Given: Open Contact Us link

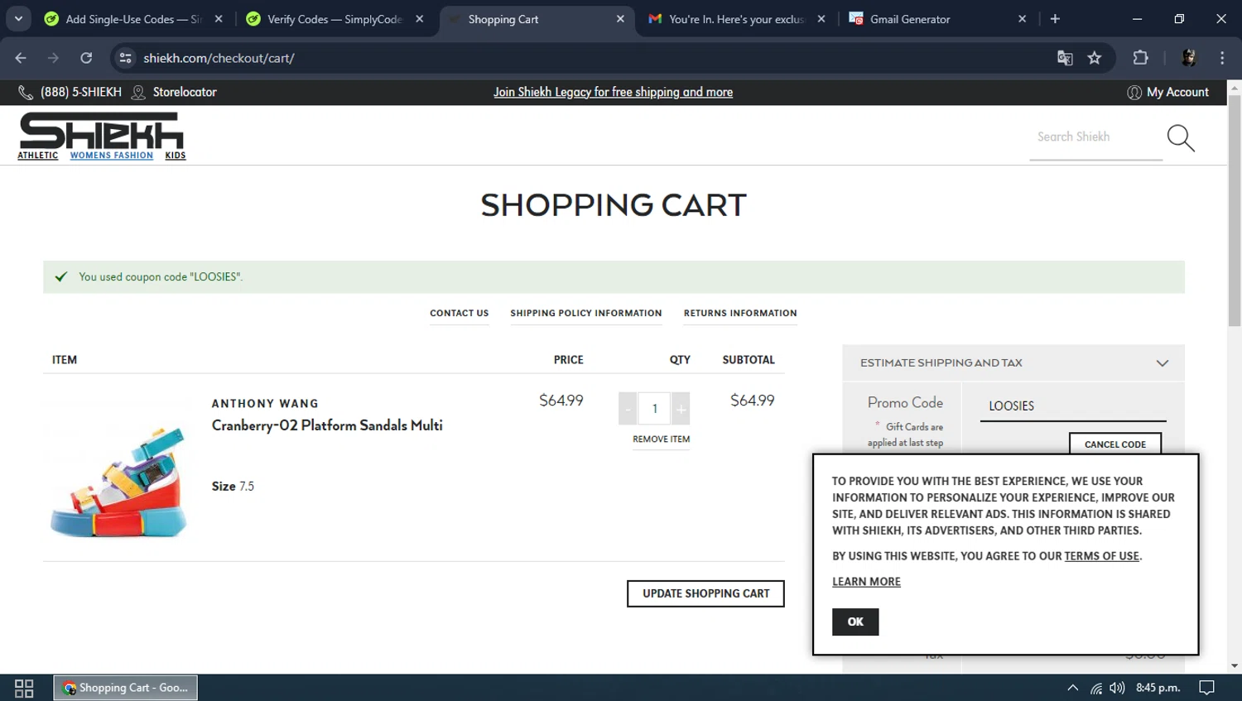Looking at the screenshot, I should pos(460,313).
